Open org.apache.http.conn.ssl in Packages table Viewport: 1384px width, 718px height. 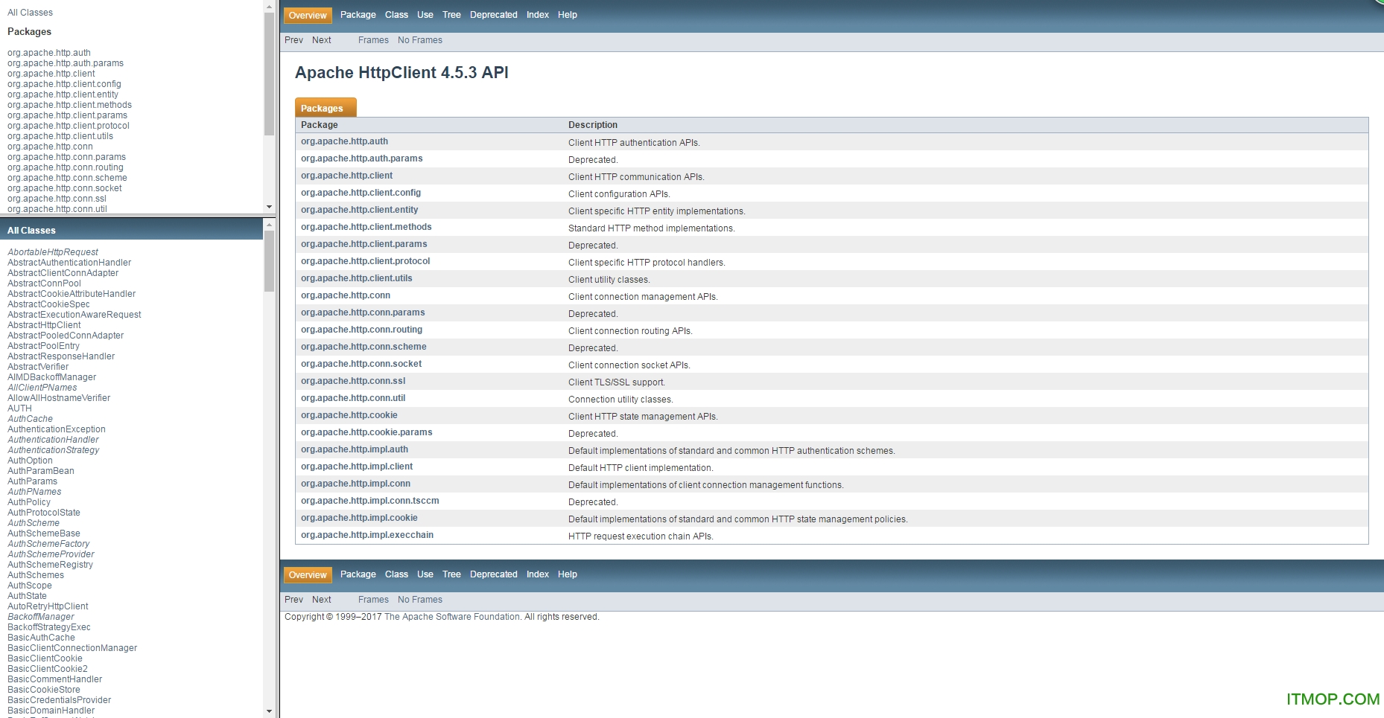click(x=353, y=381)
